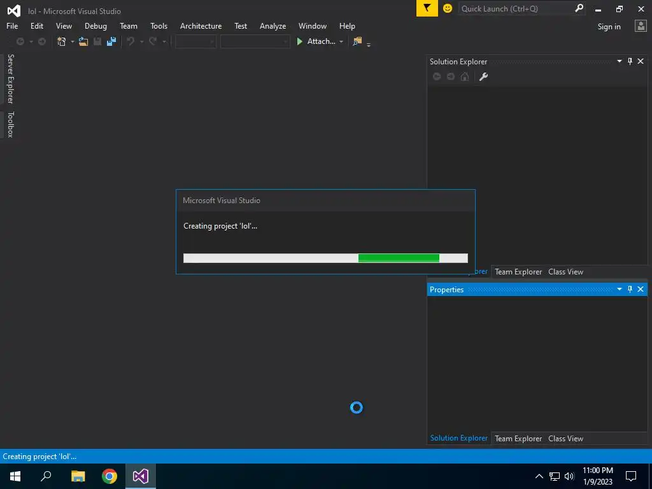Open the Server Explorer side tab

(10, 79)
